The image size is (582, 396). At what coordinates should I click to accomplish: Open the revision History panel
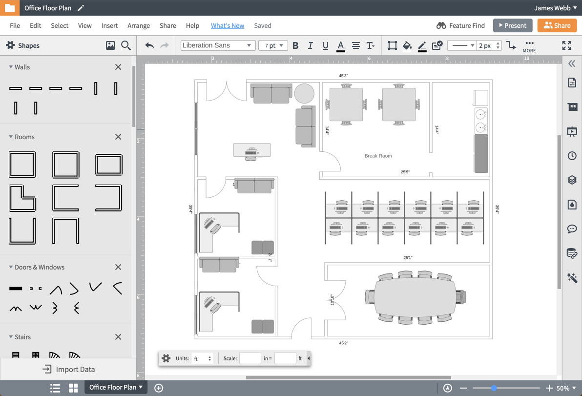coord(572,155)
